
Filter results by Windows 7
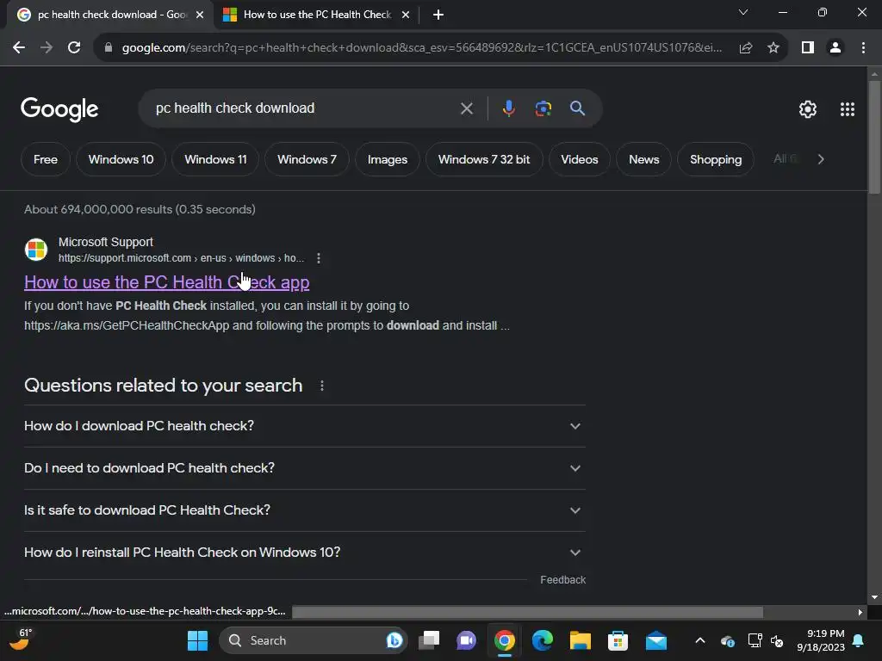[x=307, y=159]
